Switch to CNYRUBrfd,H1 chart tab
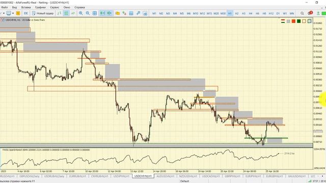The height and width of the screenshot is (183, 326). 100,176
